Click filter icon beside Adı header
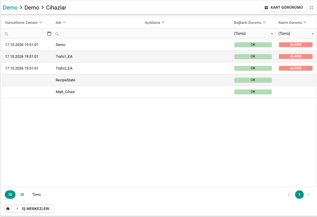317x217 pixels. tap(64, 22)
